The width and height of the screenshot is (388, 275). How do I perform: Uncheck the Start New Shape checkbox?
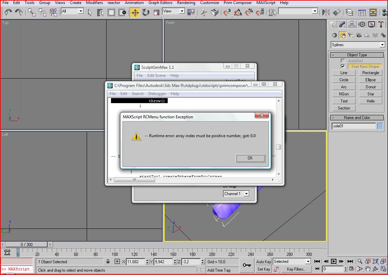[x=343, y=66]
